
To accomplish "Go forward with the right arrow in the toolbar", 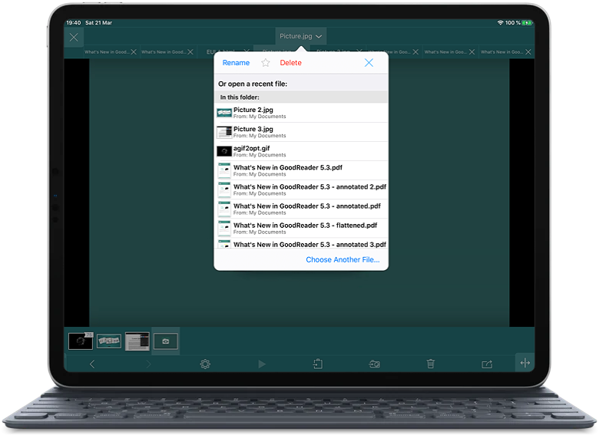I will [x=149, y=364].
